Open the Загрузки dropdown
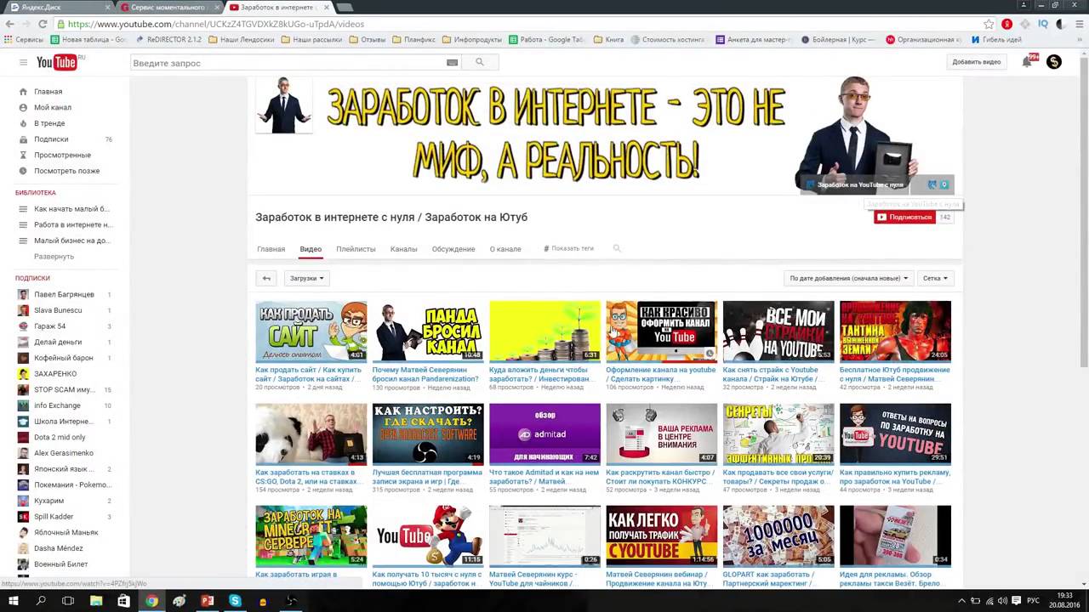Viewport: 1089px width, 612px height. 306,278
